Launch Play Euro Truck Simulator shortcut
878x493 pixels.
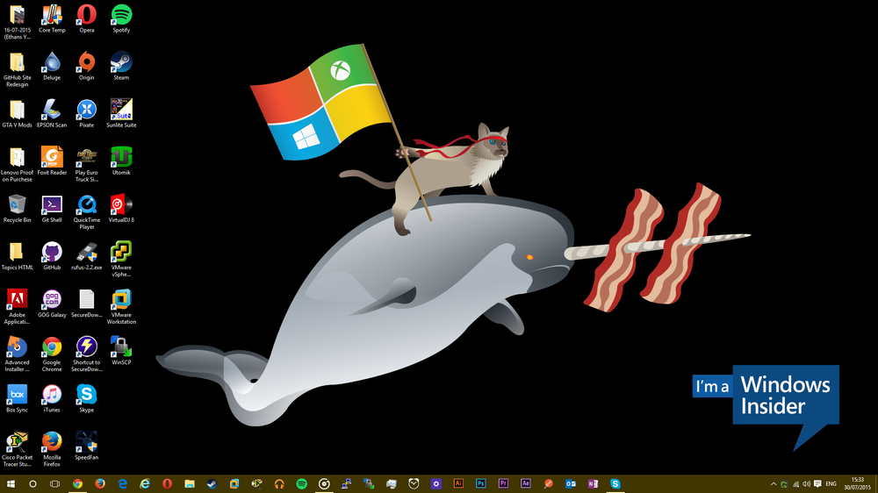(86, 165)
